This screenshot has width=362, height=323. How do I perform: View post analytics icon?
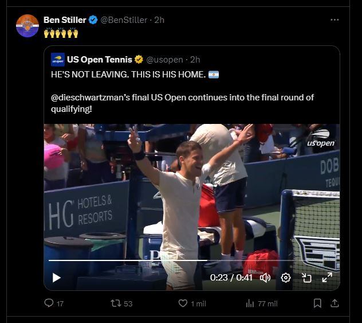(x=250, y=303)
